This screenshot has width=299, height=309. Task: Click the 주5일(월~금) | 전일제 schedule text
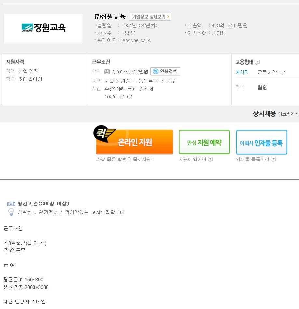click(129, 89)
